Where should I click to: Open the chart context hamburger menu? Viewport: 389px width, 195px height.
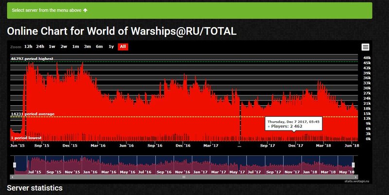pyautogui.click(x=365, y=47)
